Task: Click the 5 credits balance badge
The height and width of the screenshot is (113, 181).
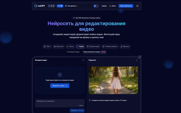Action: click(51, 6)
